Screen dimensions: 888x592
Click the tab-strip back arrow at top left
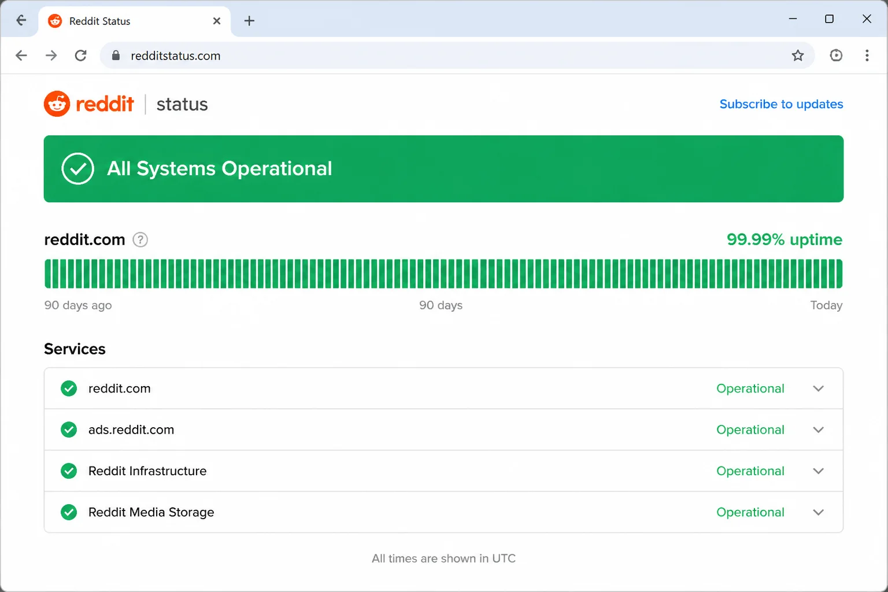pos(21,20)
